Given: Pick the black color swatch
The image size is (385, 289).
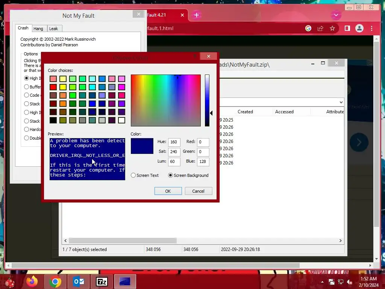Looking at the screenshot, I should (x=53, y=120).
